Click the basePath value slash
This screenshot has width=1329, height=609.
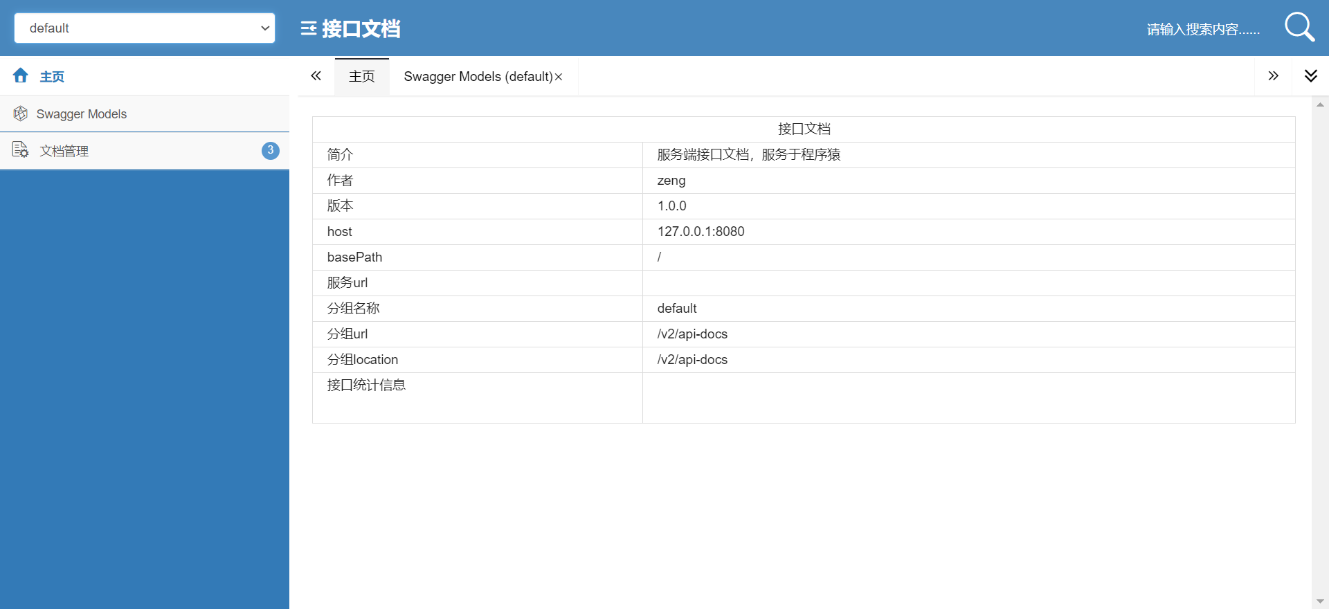(x=659, y=257)
